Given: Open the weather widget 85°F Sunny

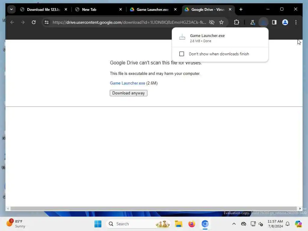Looking at the screenshot, I should (16, 224).
